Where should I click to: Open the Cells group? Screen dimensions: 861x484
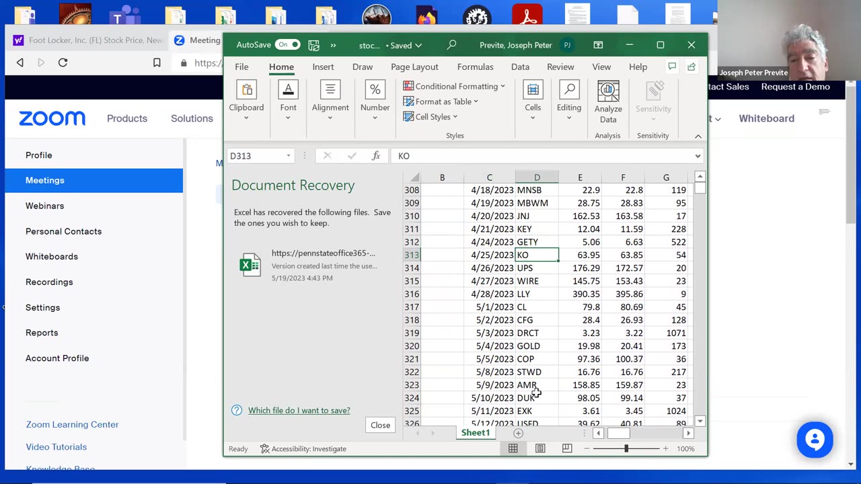(533, 101)
